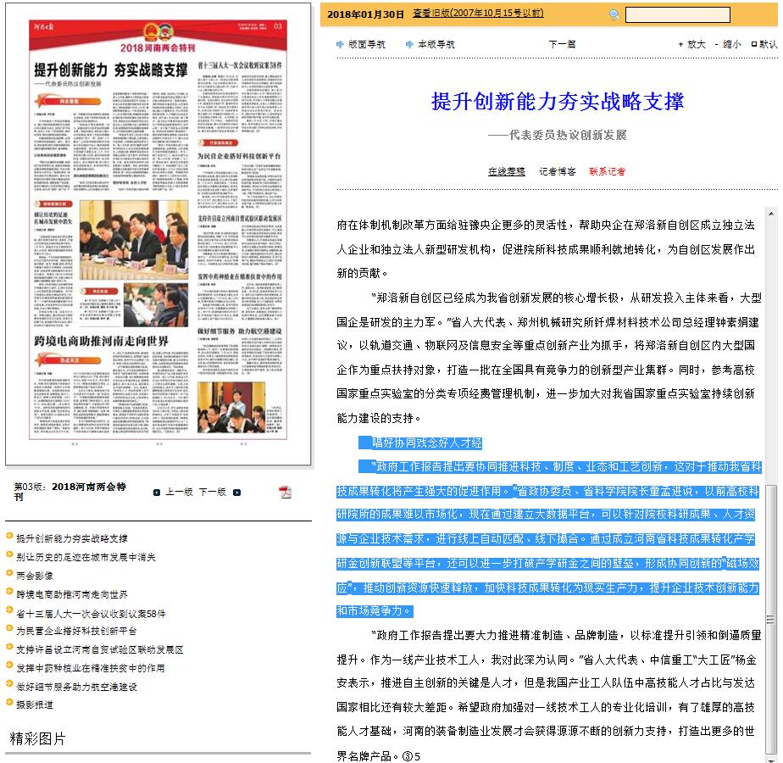Image resolution: width=783 pixels, height=763 pixels.
Task: Click the meeting photo on newspaper page
Action: [x=134, y=240]
